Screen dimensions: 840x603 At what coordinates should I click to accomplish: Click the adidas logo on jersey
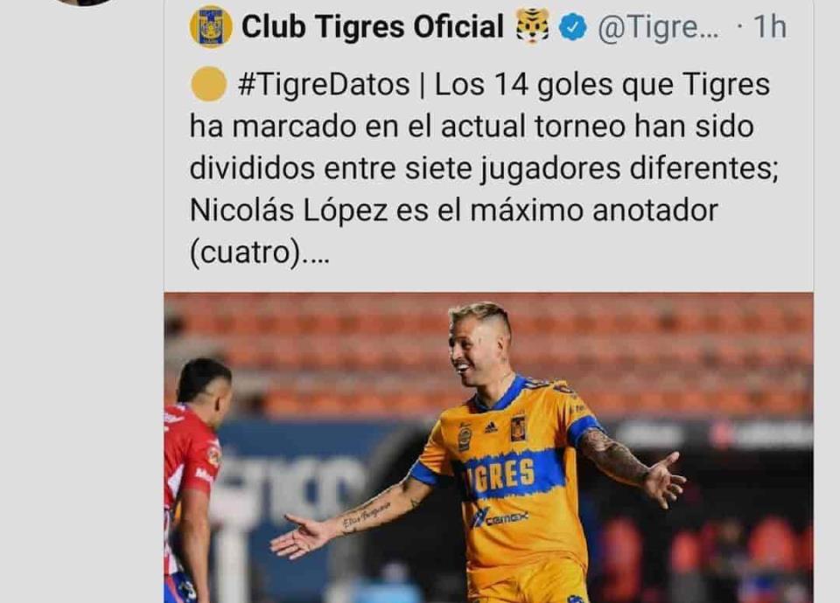(x=490, y=427)
